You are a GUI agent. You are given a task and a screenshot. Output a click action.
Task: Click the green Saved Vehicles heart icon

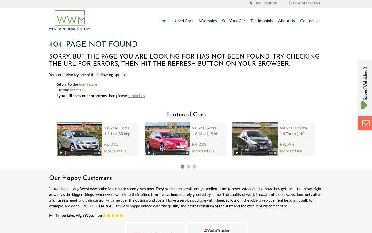[x=364, y=105]
